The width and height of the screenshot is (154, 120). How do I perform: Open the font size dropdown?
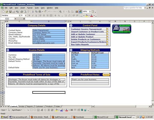point(26,15)
